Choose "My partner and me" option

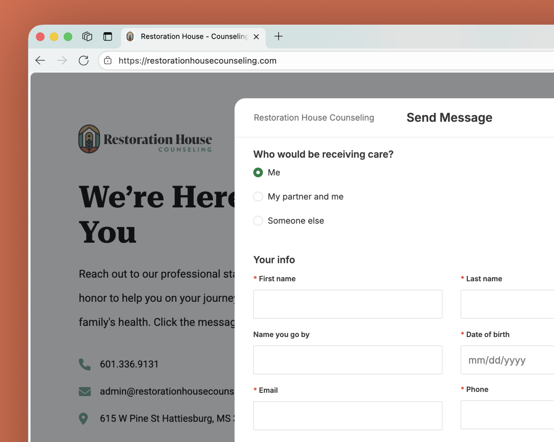point(258,197)
